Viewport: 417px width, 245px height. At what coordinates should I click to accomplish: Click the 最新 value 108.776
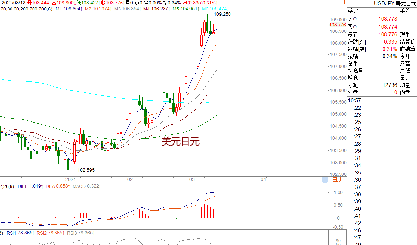pyautogui.click(x=387, y=35)
